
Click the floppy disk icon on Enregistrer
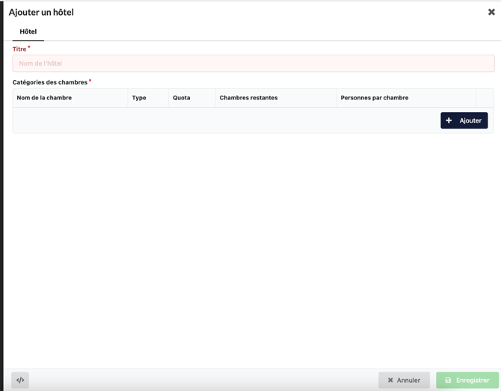pyautogui.click(x=448, y=381)
